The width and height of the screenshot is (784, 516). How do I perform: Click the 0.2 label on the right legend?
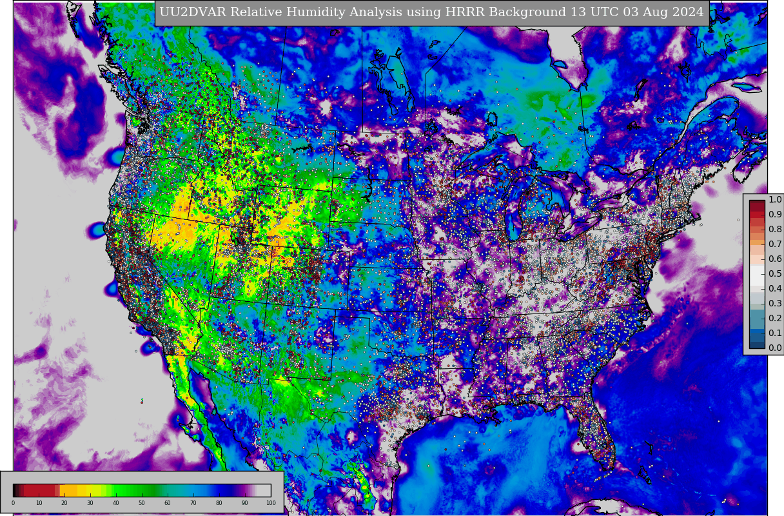[775, 319]
